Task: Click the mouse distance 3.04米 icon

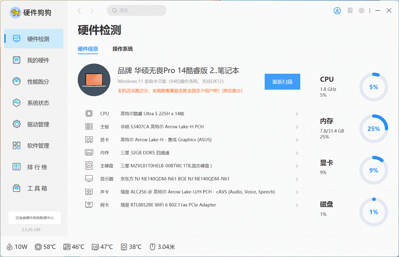Action: point(153,247)
